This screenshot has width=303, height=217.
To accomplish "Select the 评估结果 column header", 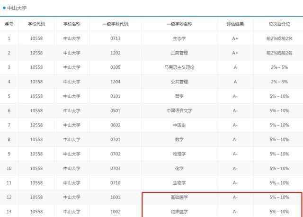I will (x=235, y=24).
